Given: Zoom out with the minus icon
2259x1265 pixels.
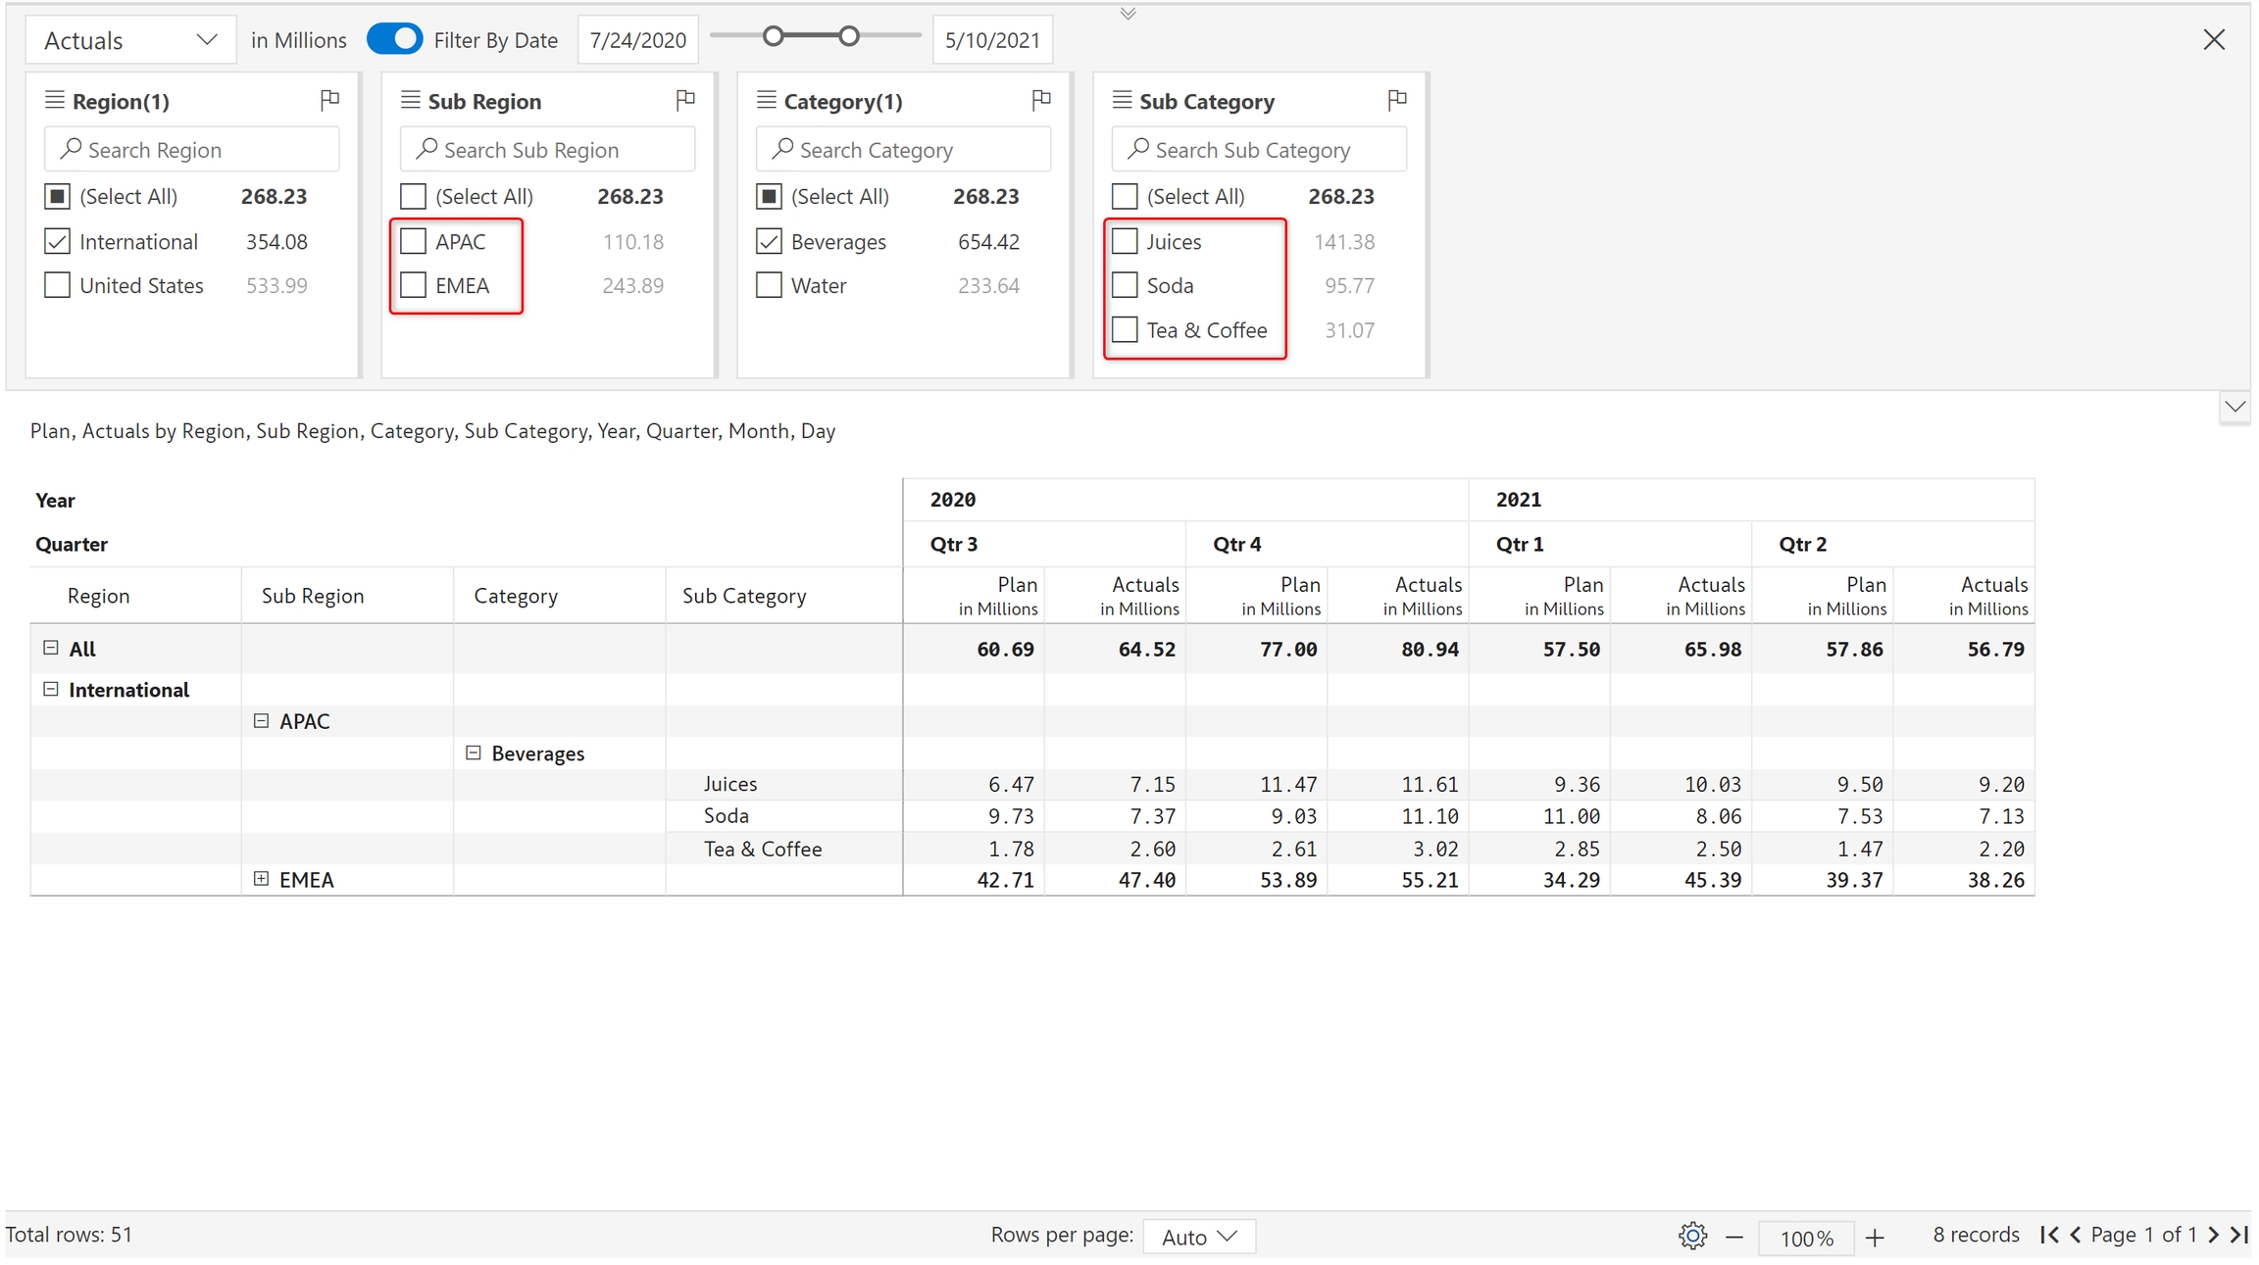Looking at the screenshot, I should pos(1734,1238).
